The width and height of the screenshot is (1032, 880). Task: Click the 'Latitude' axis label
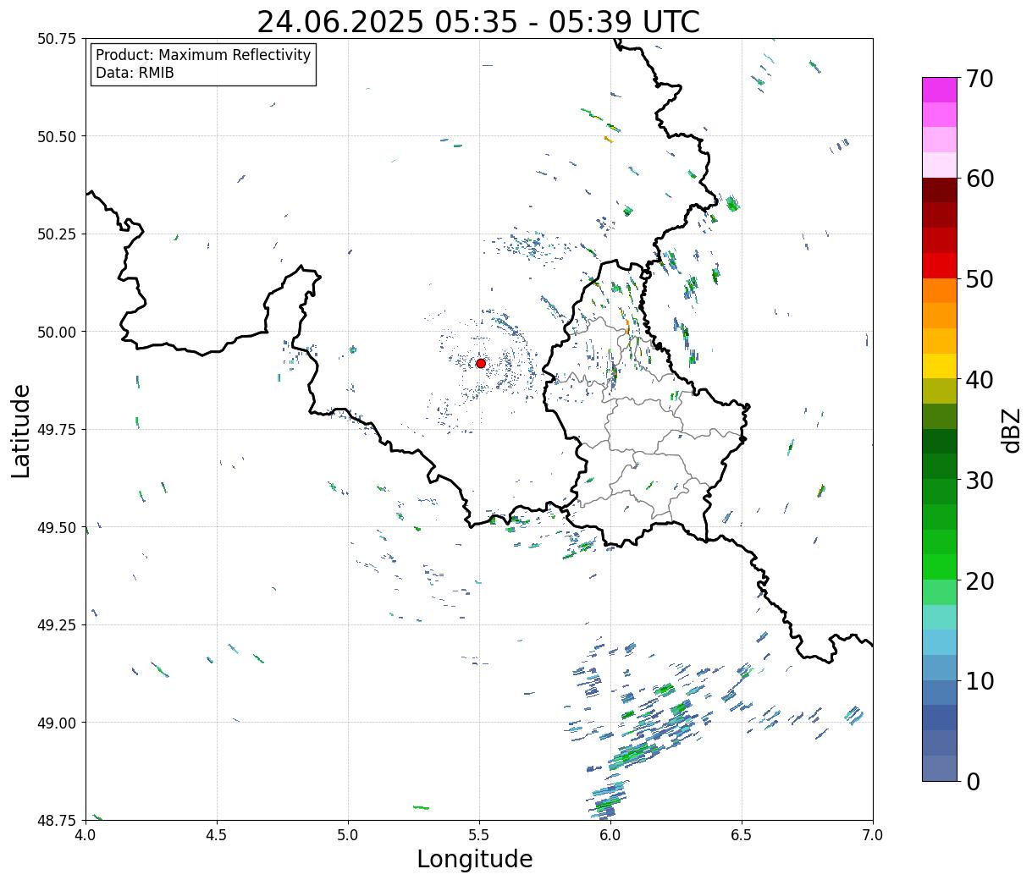click(x=21, y=431)
